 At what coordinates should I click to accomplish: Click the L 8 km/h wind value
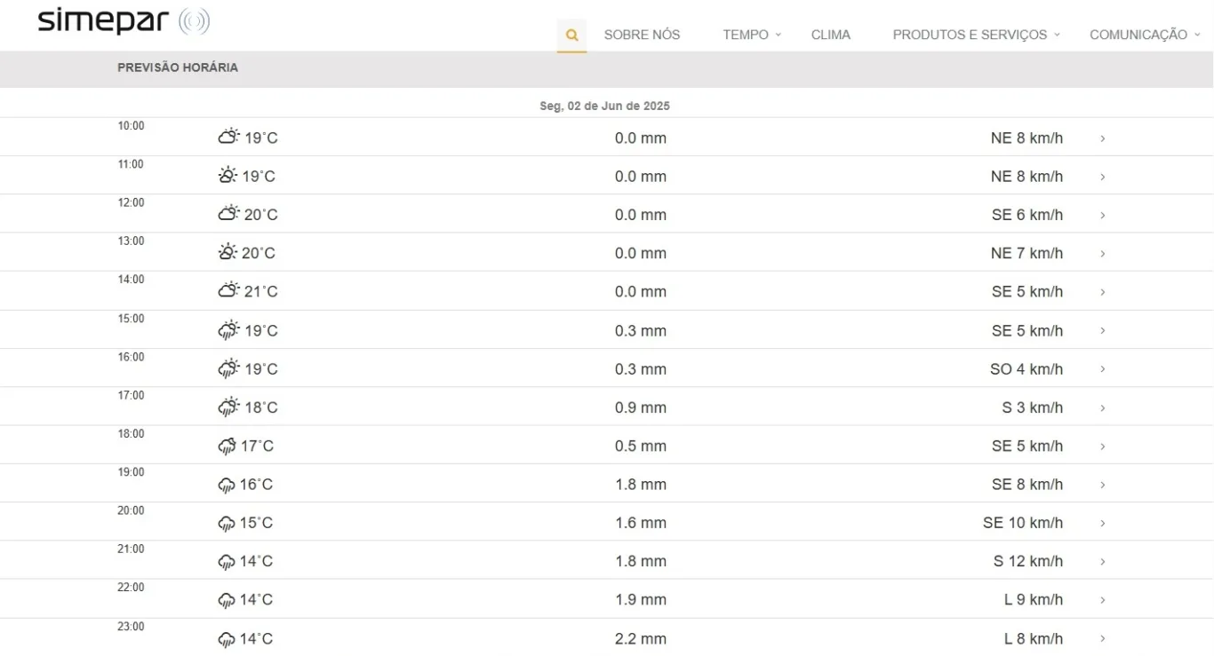[1034, 638]
